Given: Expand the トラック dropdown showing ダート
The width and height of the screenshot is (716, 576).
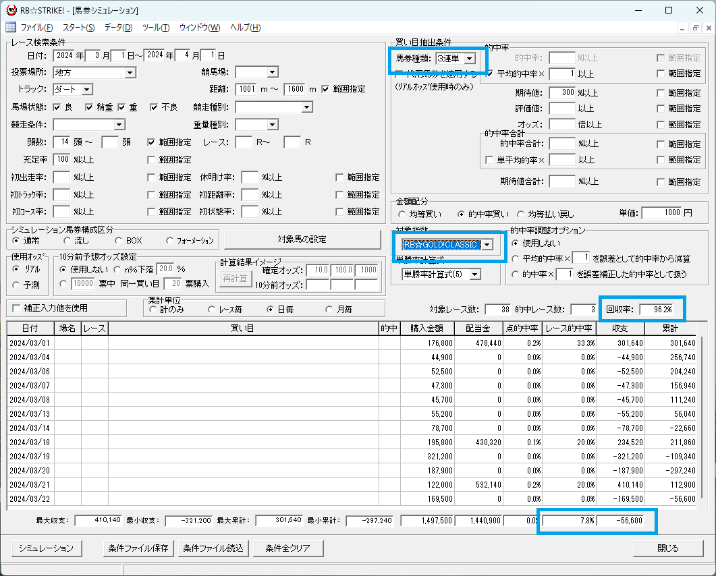Looking at the screenshot, I should [x=87, y=90].
